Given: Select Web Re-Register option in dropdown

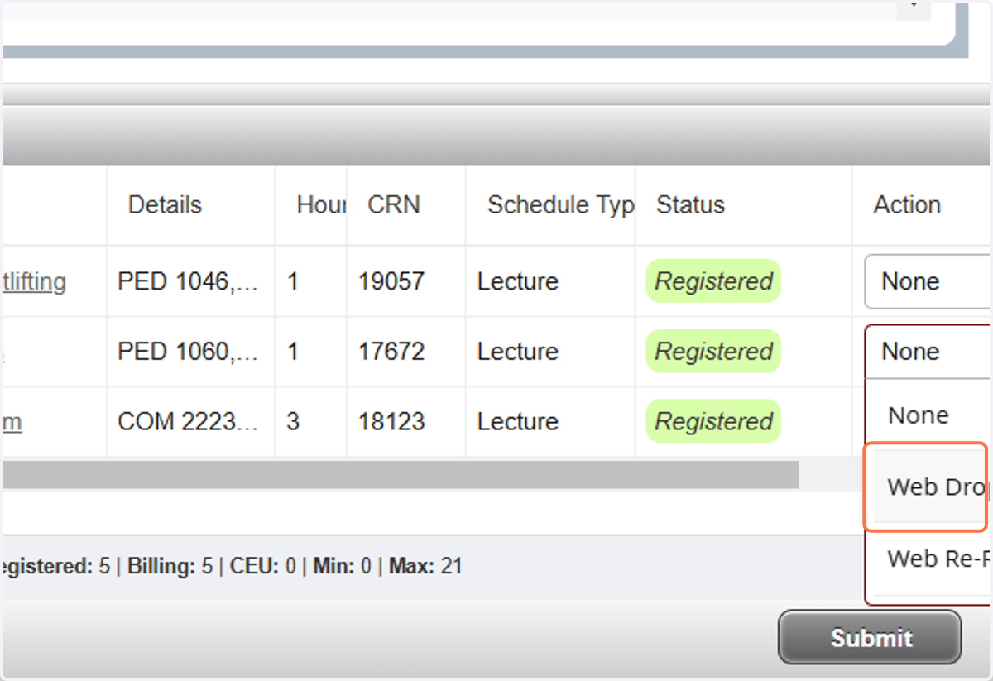Looking at the screenshot, I should pos(931,559).
